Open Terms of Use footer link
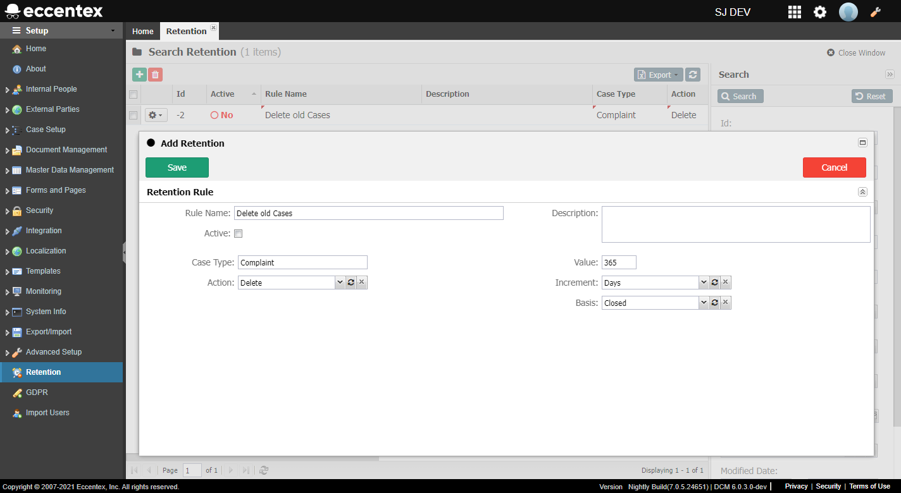The width and height of the screenshot is (901, 493). click(869, 486)
